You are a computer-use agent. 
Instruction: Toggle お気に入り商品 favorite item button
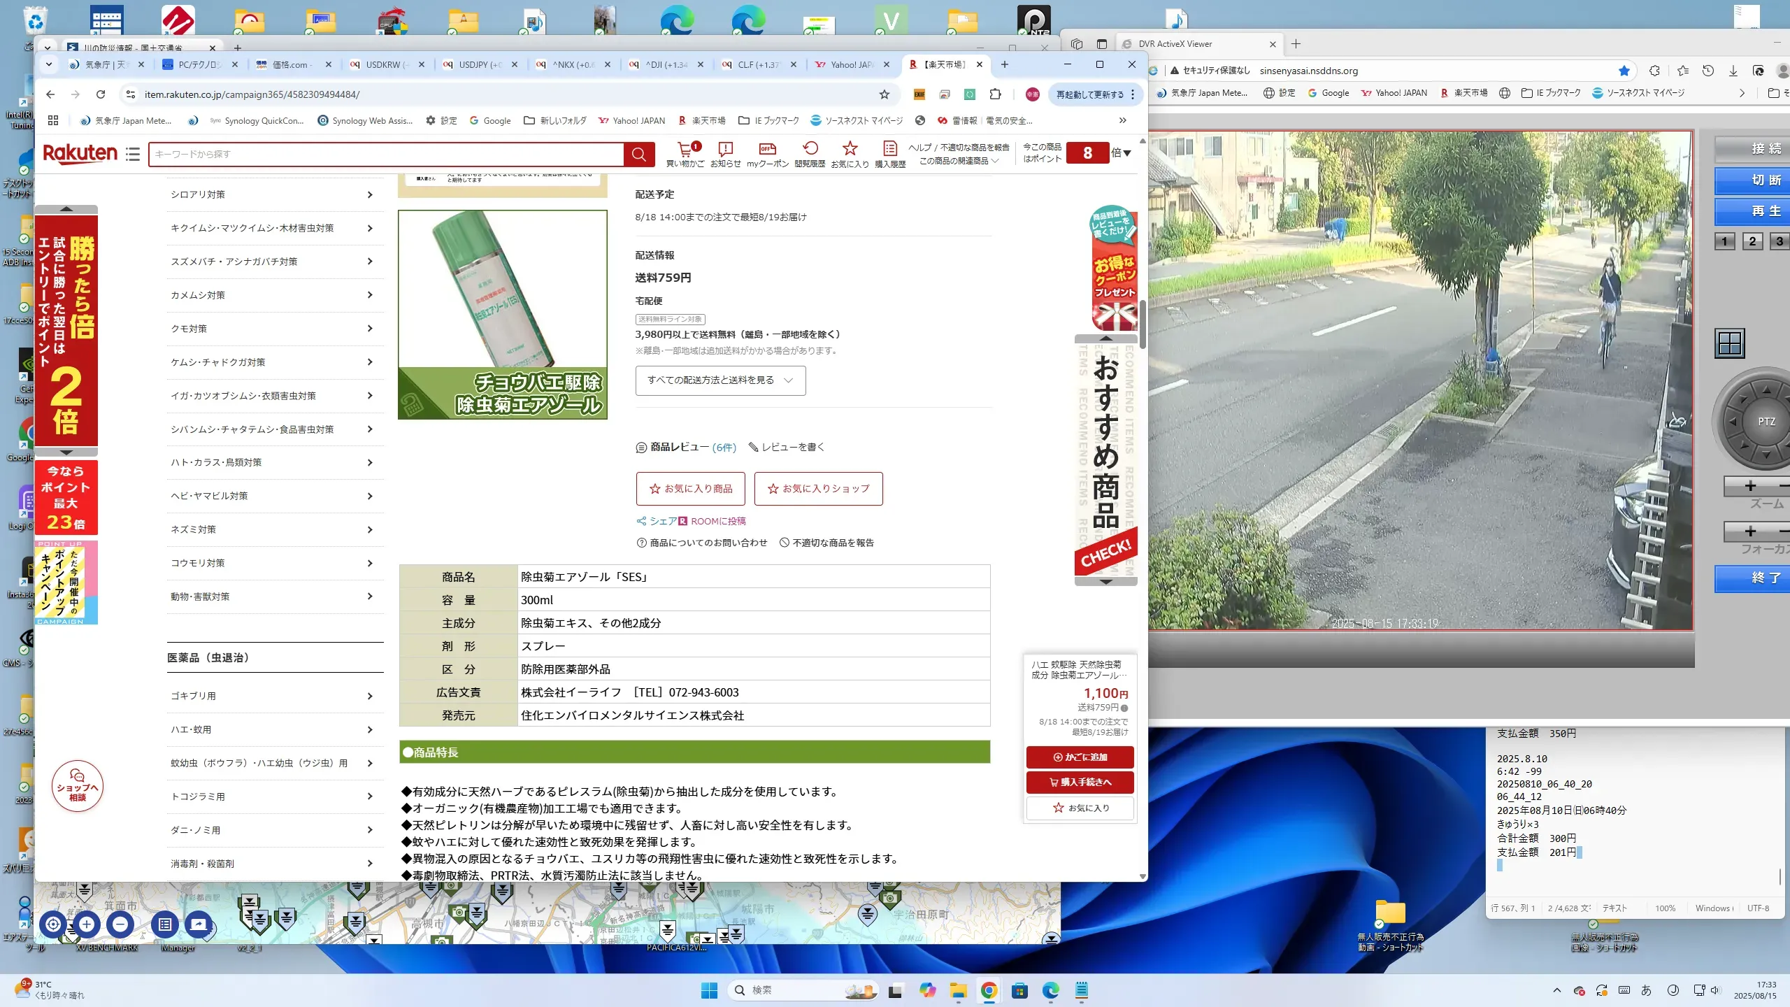point(690,489)
